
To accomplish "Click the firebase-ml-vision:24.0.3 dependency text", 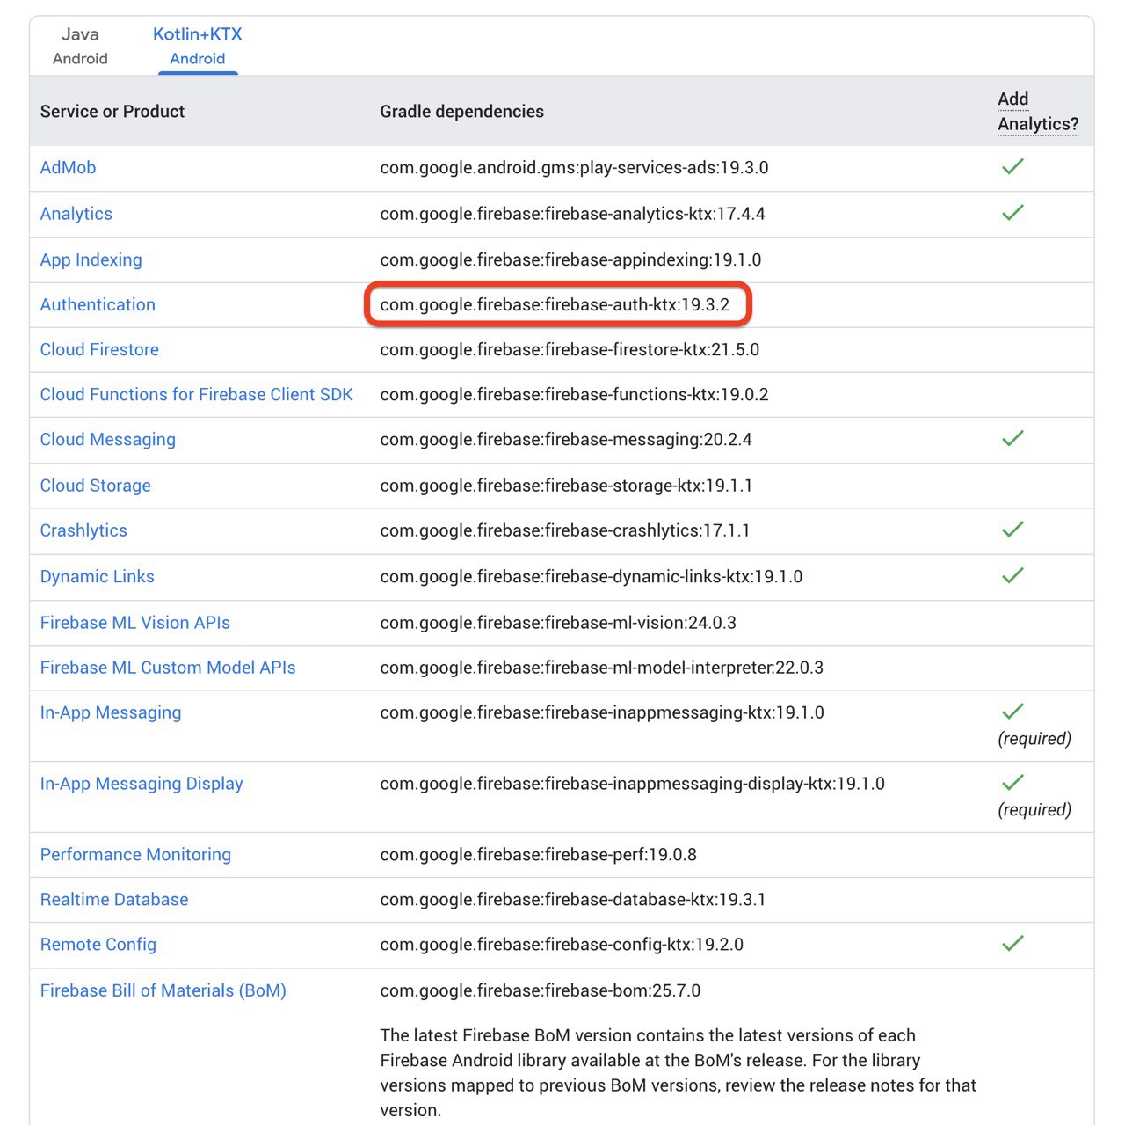I will [x=558, y=623].
